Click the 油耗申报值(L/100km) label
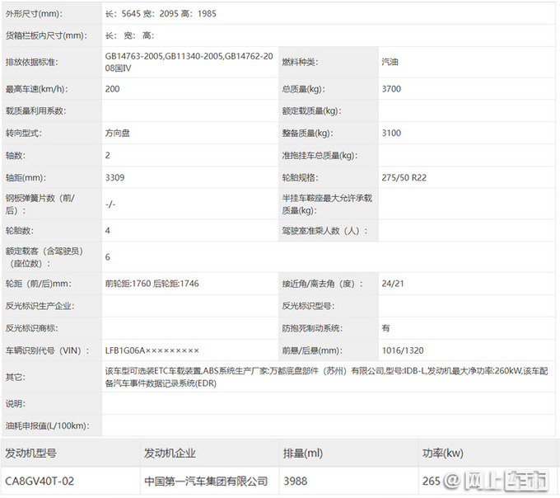The height and width of the screenshot is (498, 560). [47, 425]
